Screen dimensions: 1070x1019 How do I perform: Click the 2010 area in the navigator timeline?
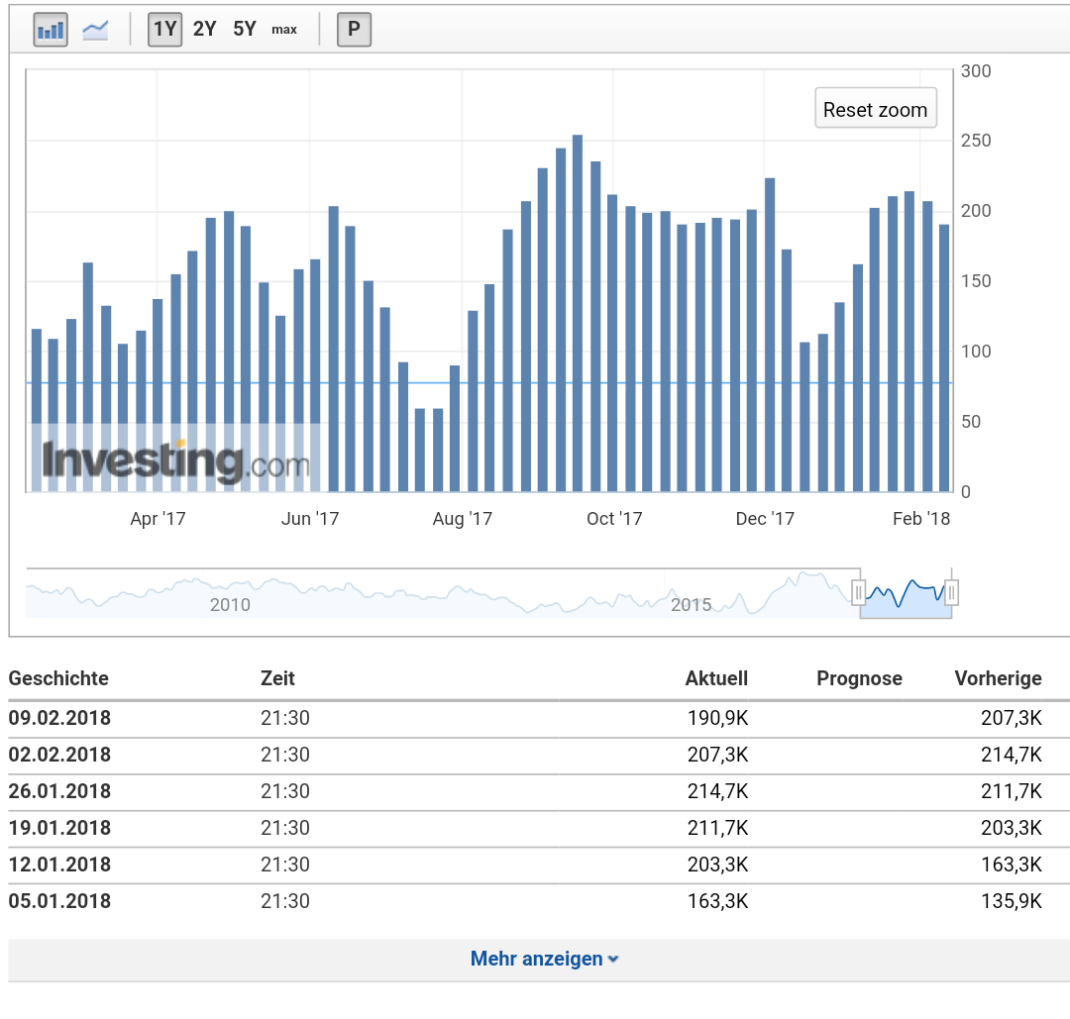tap(230, 604)
